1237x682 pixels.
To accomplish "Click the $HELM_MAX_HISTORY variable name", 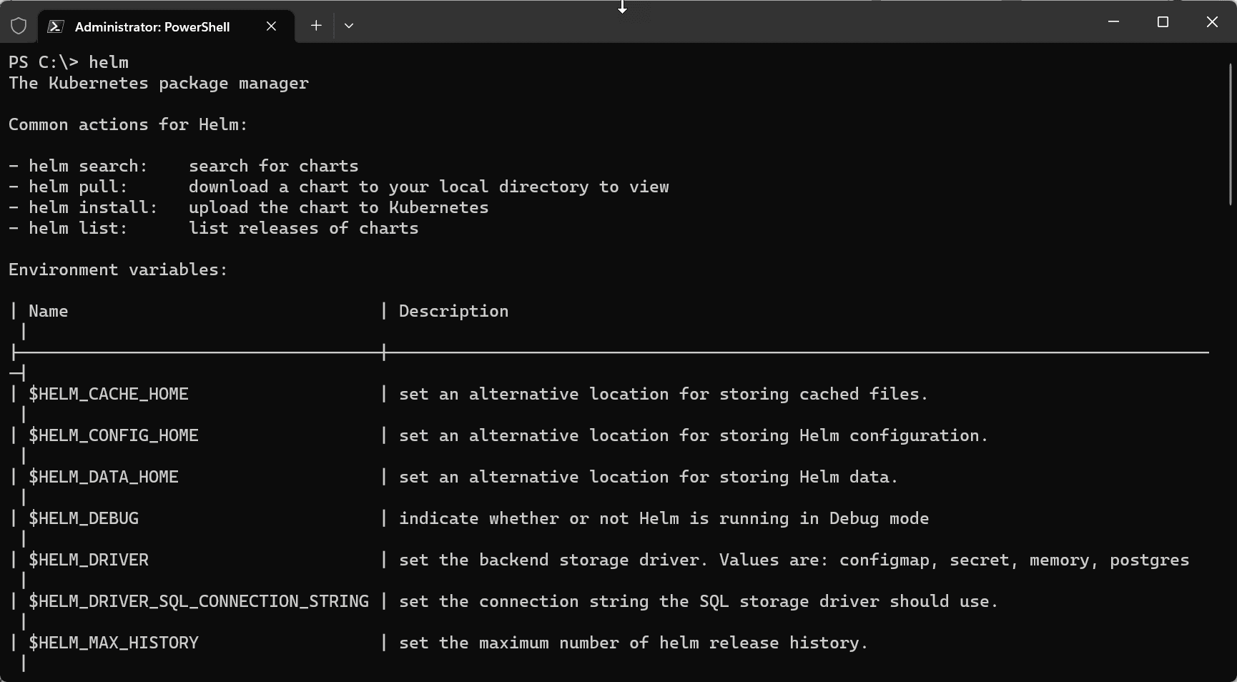I will (x=114, y=643).
